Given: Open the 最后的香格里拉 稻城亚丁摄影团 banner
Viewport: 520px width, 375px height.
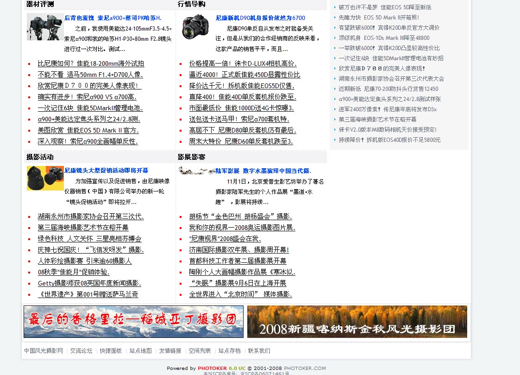Looking at the screenshot, I should [x=133, y=322].
